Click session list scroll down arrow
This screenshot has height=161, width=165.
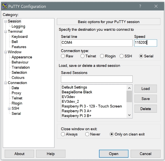pyautogui.click(x=129, y=115)
